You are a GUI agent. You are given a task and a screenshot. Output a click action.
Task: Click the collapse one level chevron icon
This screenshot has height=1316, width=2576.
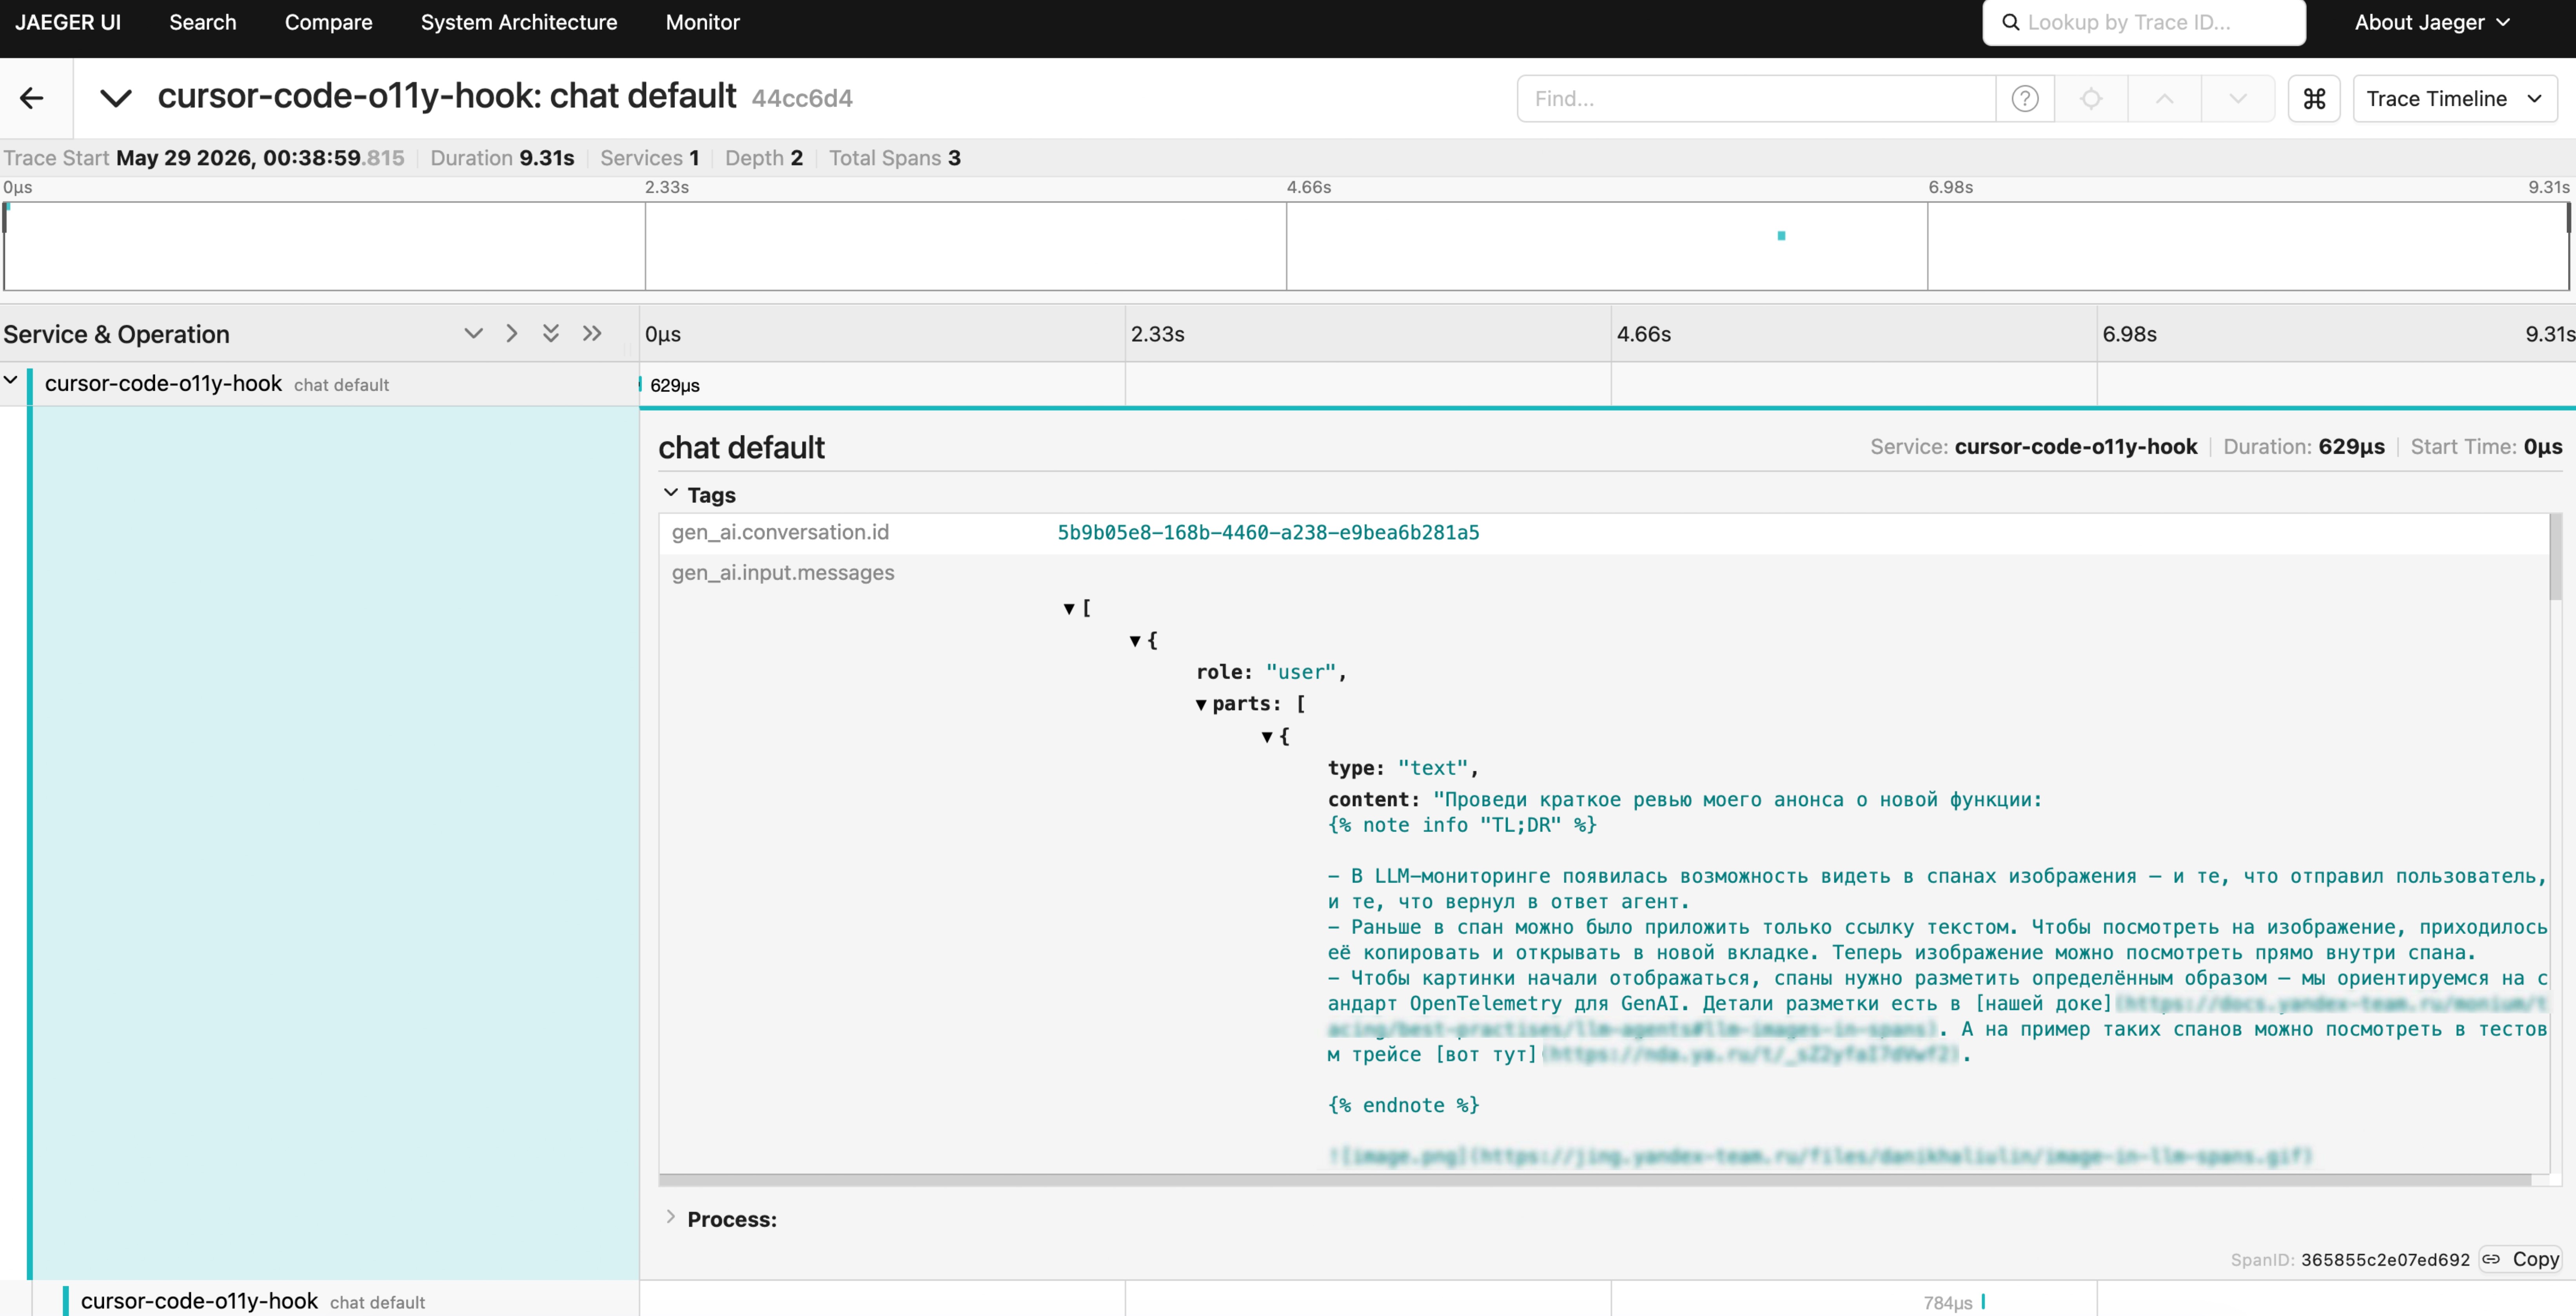512,333
